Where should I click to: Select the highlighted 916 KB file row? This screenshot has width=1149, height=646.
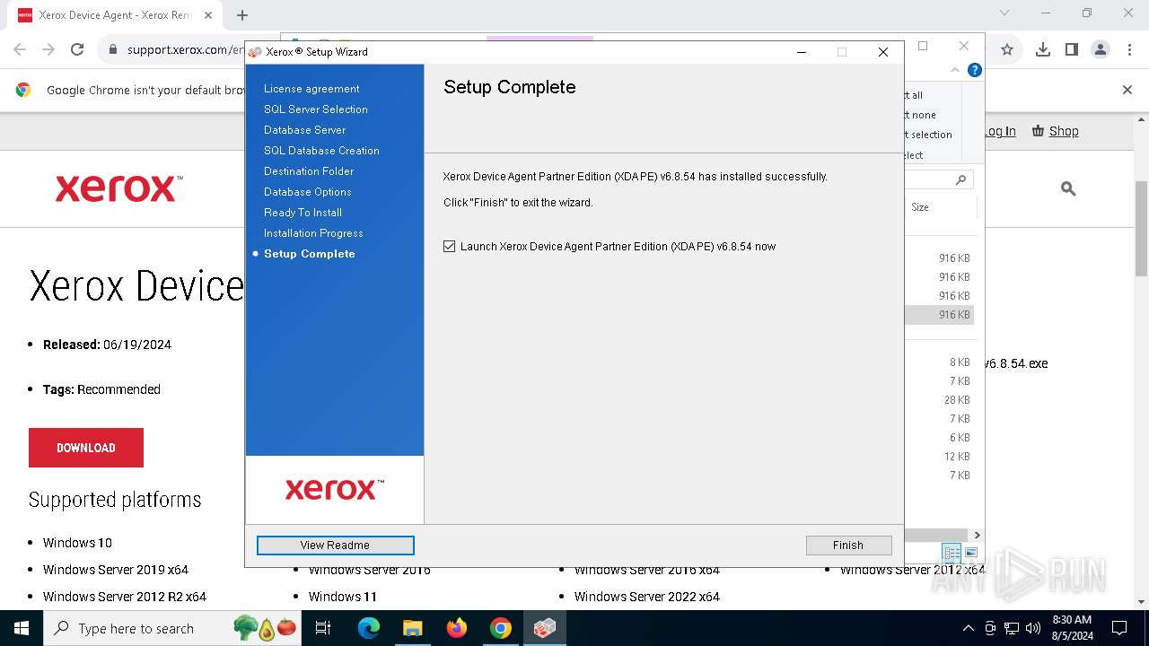pyautogui.click(x=939, y=315)
